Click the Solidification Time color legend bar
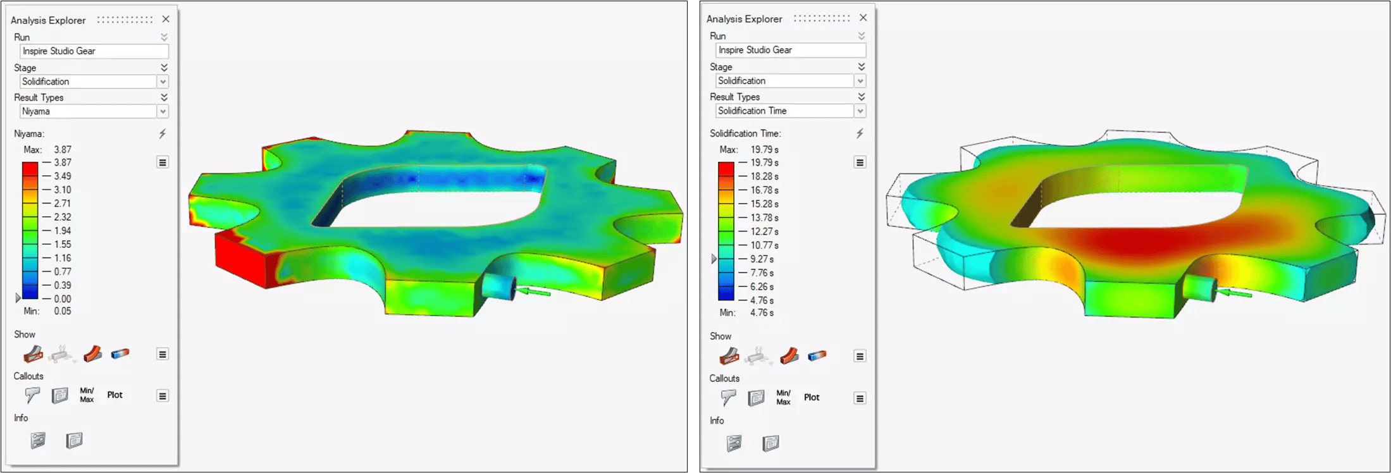 click(726, 231)
